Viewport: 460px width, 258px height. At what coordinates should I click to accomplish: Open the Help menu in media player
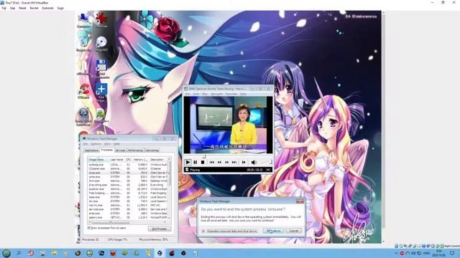[x=243, y=94]
